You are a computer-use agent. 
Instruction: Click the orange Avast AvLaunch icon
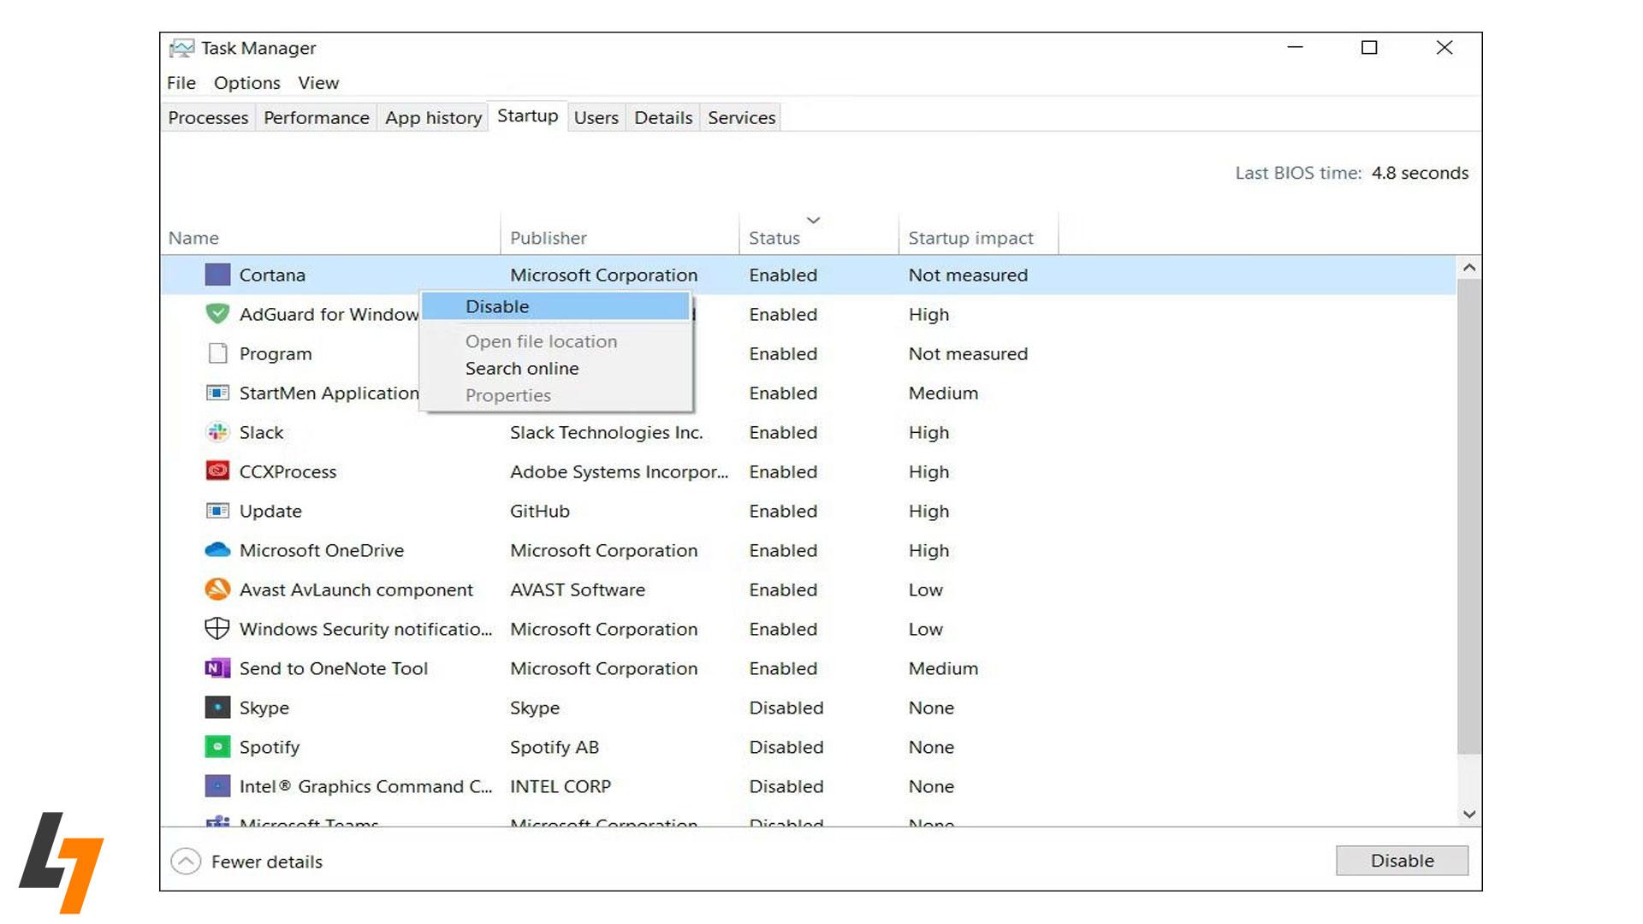217,589
